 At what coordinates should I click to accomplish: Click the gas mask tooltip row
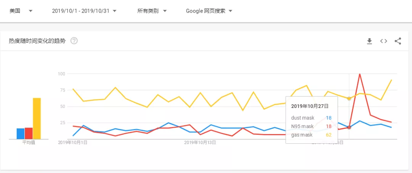(x=311, y=135)
